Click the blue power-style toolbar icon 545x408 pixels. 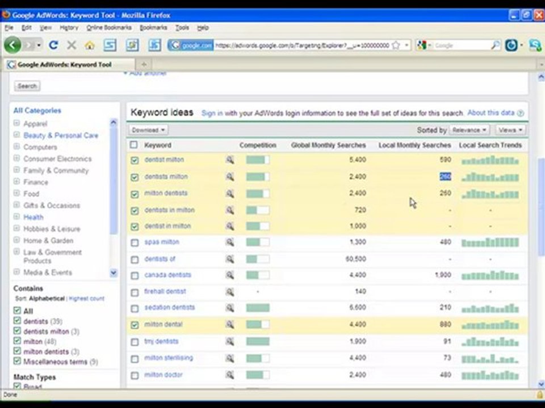[511, 45]
